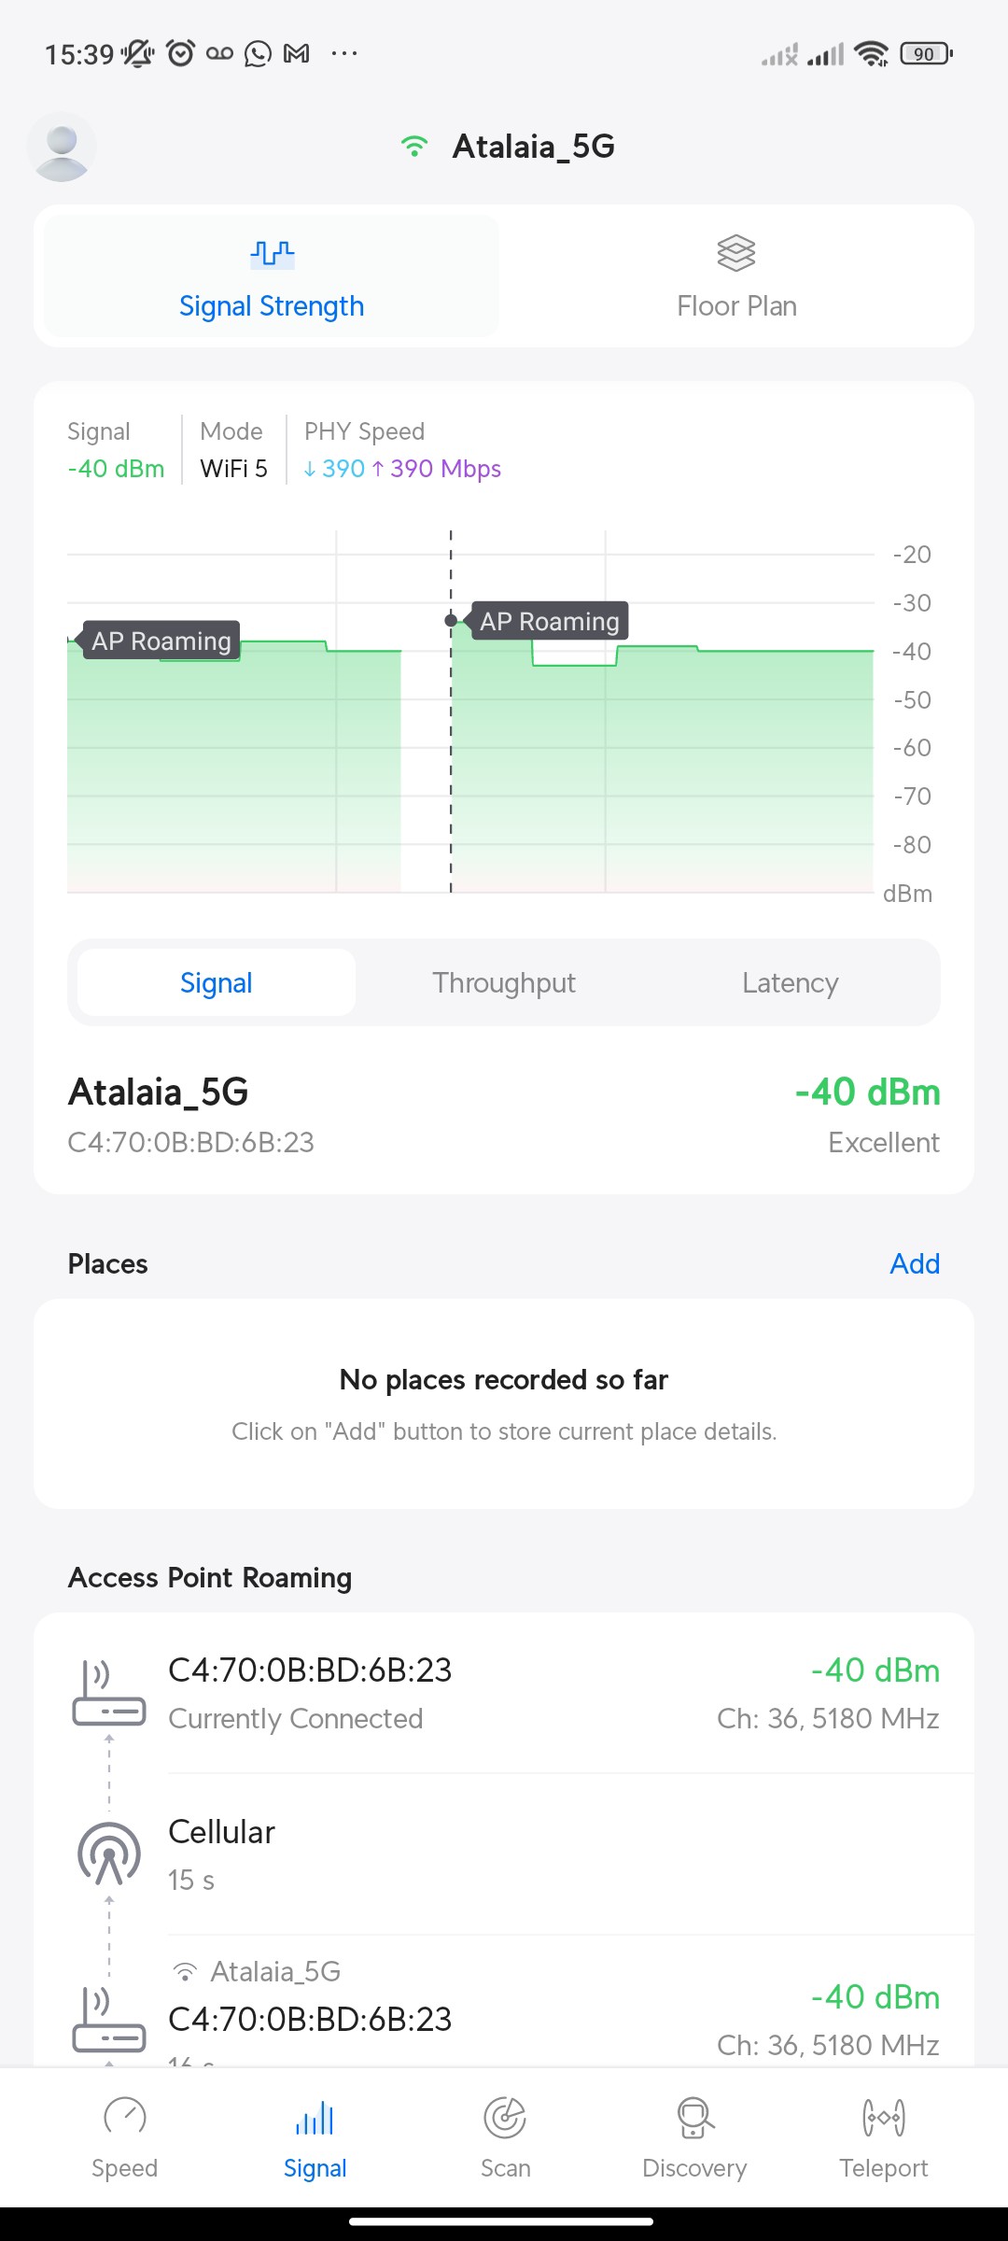Open the Scan radar icon
This screenshot has width=1008, height=2241.
point(505,2118)
